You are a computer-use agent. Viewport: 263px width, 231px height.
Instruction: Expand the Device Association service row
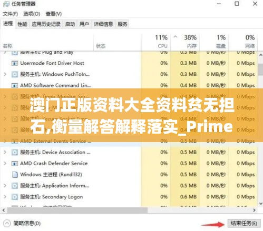5,152
